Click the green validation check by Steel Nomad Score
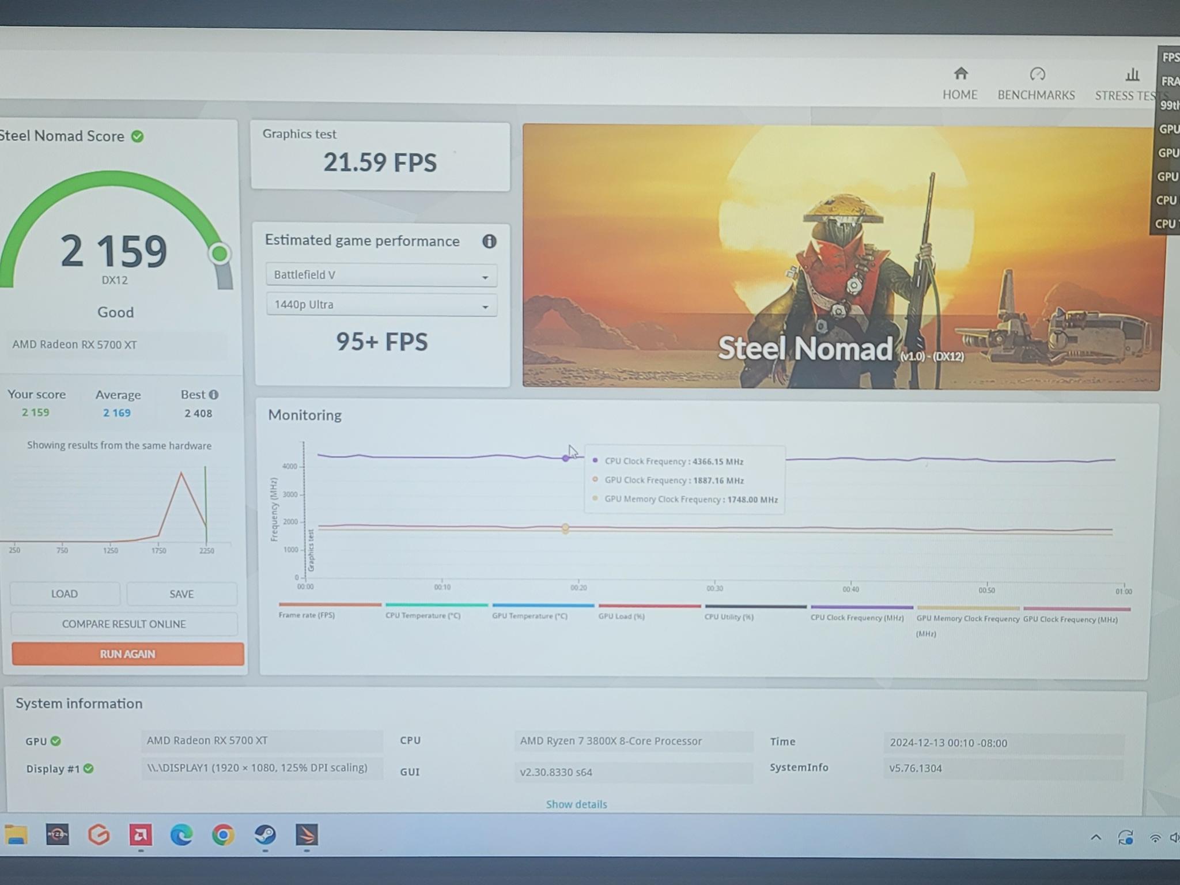 (137, 137)
